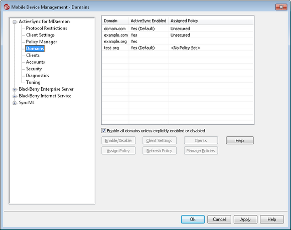
Task: Select Diagnostics in the sidebar tree
Action: (37, 76)
